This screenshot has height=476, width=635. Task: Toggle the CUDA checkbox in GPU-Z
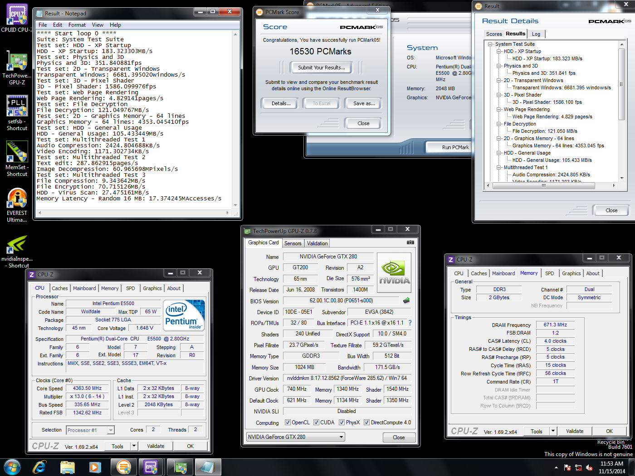pos(316,423)
